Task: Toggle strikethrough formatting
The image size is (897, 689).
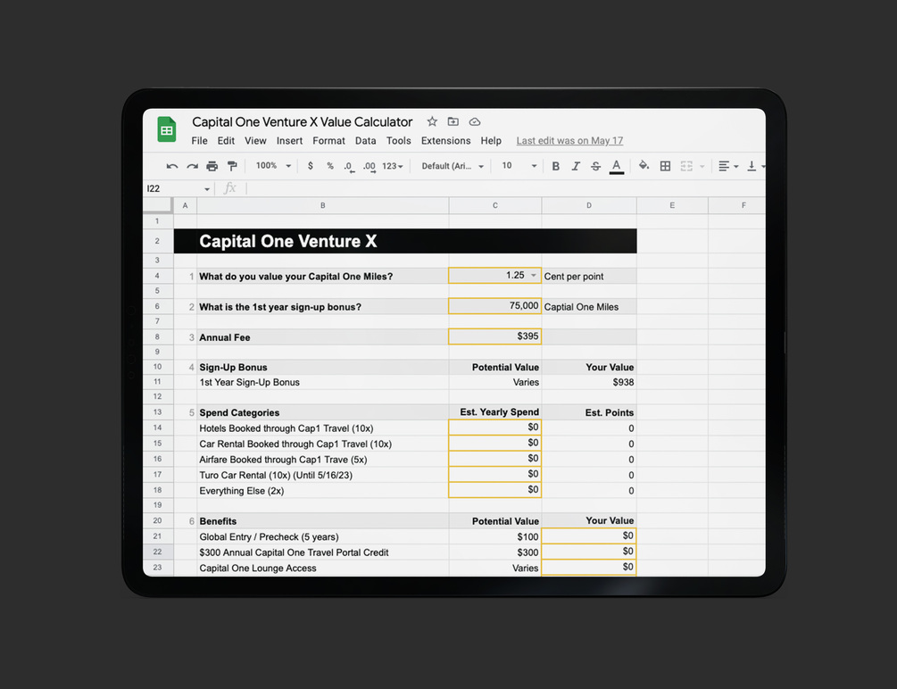Action: click(595, 166)
